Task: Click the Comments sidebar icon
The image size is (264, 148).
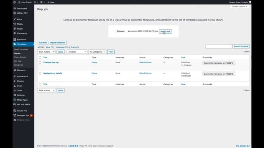Action: click(15, 33)
